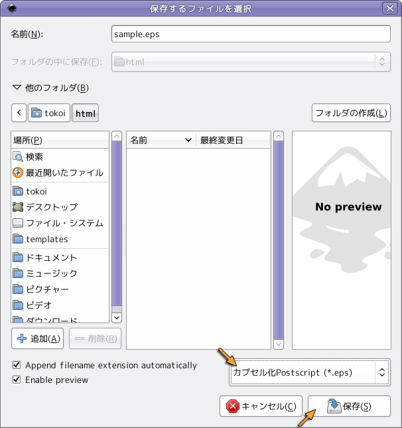402x428 pixels.
Task: Click the tokoi breadcrumb path button
Action: coord(49,113)
